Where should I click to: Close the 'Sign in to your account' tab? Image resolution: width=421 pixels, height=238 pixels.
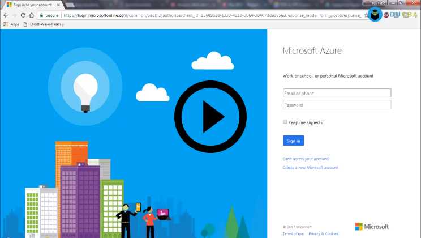click(57, 5)
